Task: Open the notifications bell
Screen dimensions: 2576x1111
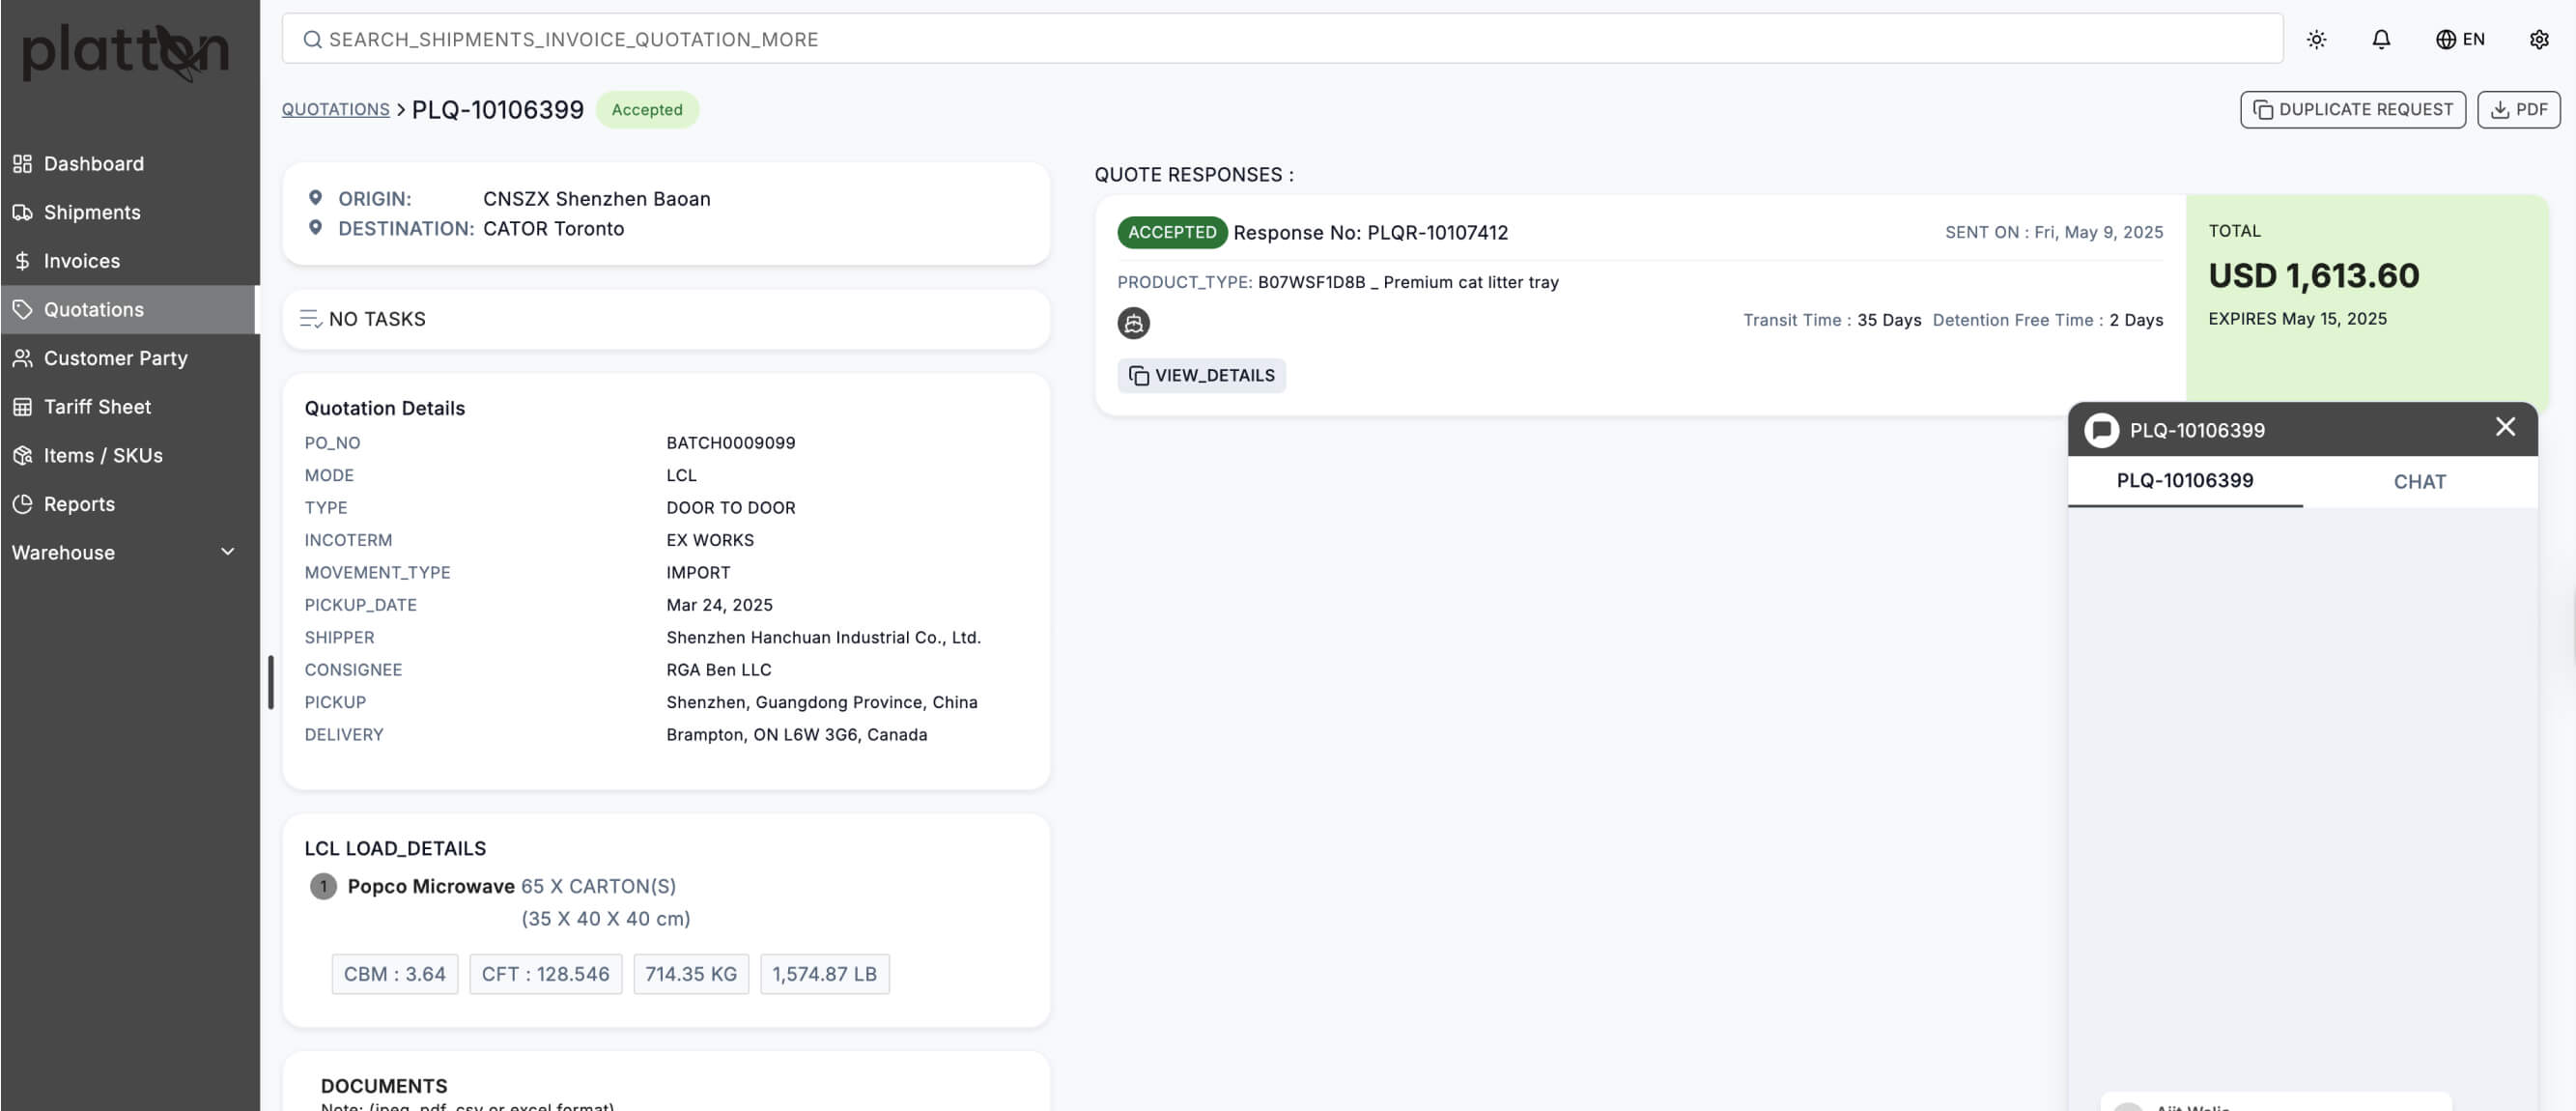Action: [x=2381, y=39]
